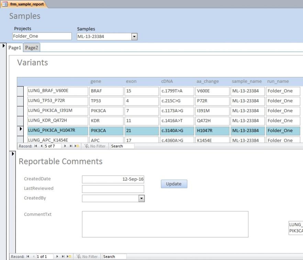This screenshot has height=260, width=303.
Task: Click Search box in bottom navigator
Action: click(x=114, y=257)
